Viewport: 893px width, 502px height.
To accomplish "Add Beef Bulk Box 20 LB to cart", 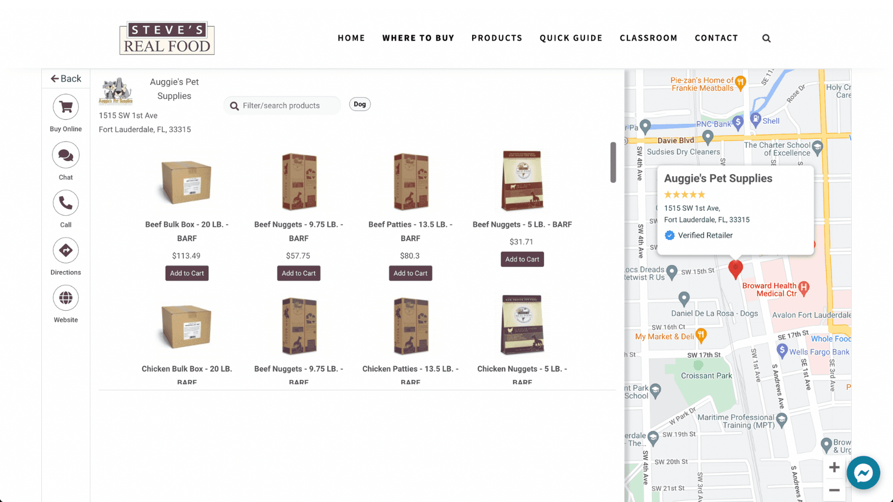I will 186,273.
